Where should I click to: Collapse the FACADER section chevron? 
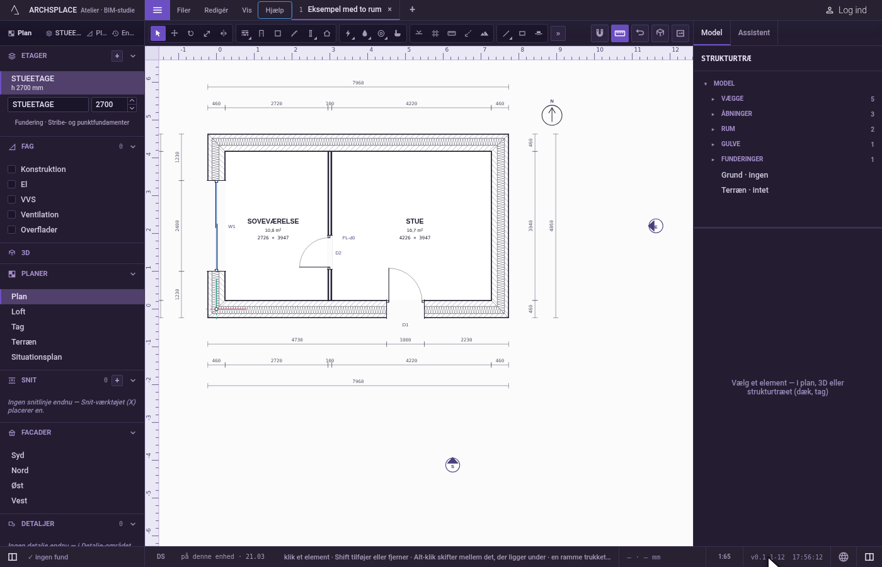pos(133,433)
